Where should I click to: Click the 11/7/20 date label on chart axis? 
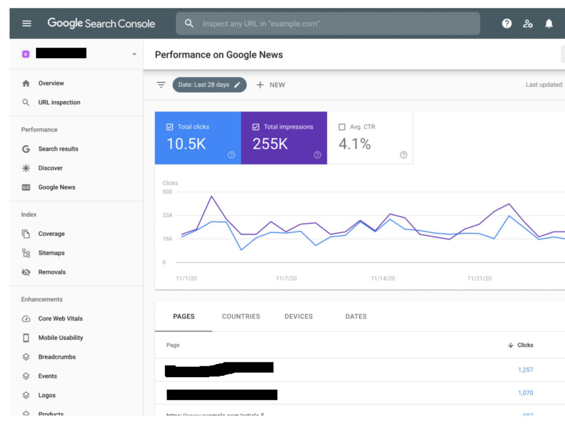(x=286, y=278)
